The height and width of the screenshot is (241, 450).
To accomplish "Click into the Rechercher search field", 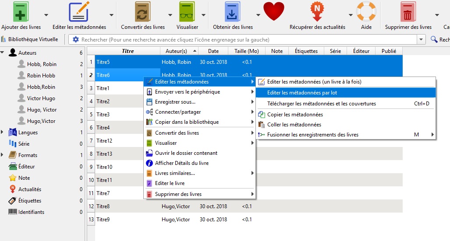I will pos(245,40).
